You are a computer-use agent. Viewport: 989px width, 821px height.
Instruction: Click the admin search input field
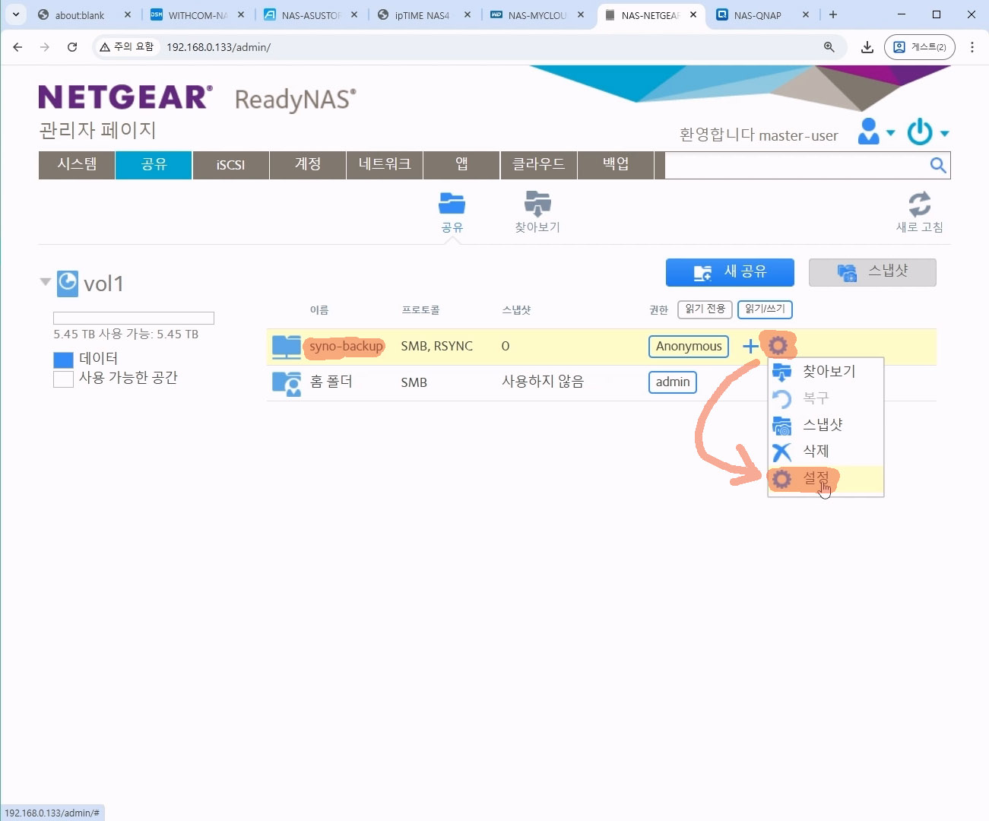(x=794, y=166)
